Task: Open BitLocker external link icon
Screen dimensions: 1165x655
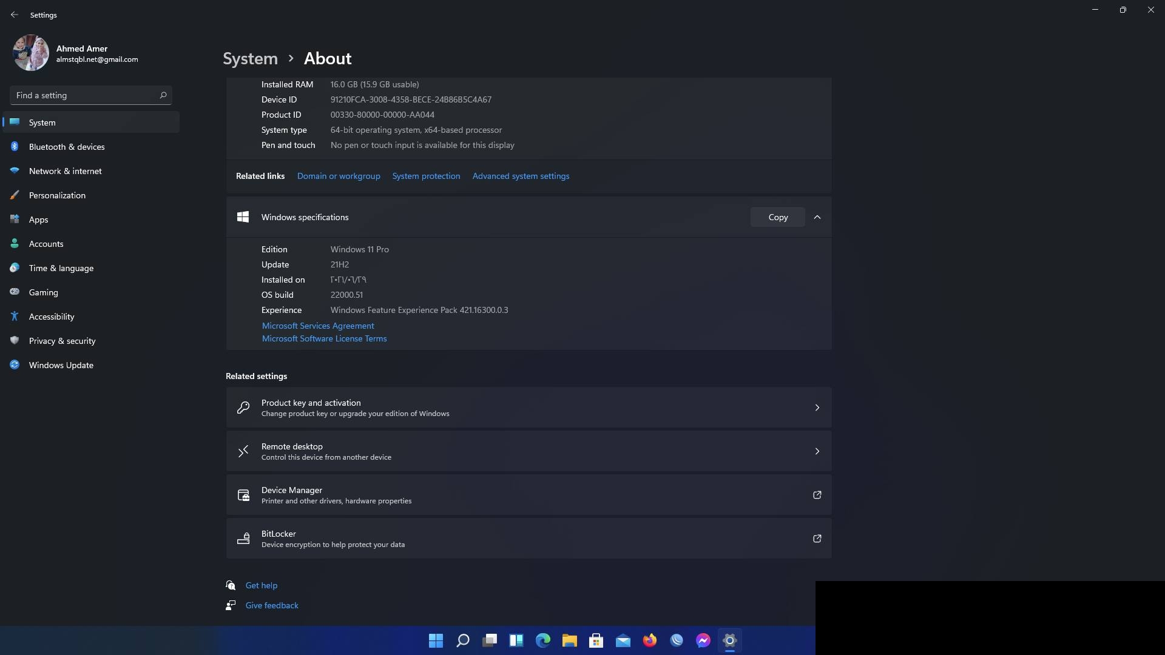Action: [817, 539]
